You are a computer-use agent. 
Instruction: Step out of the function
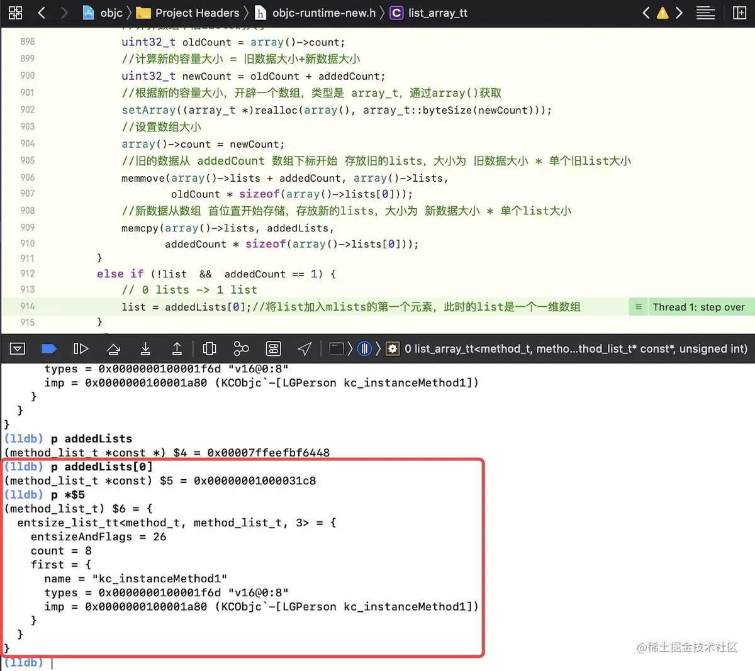pyautogui.click(x=177, y=348)
